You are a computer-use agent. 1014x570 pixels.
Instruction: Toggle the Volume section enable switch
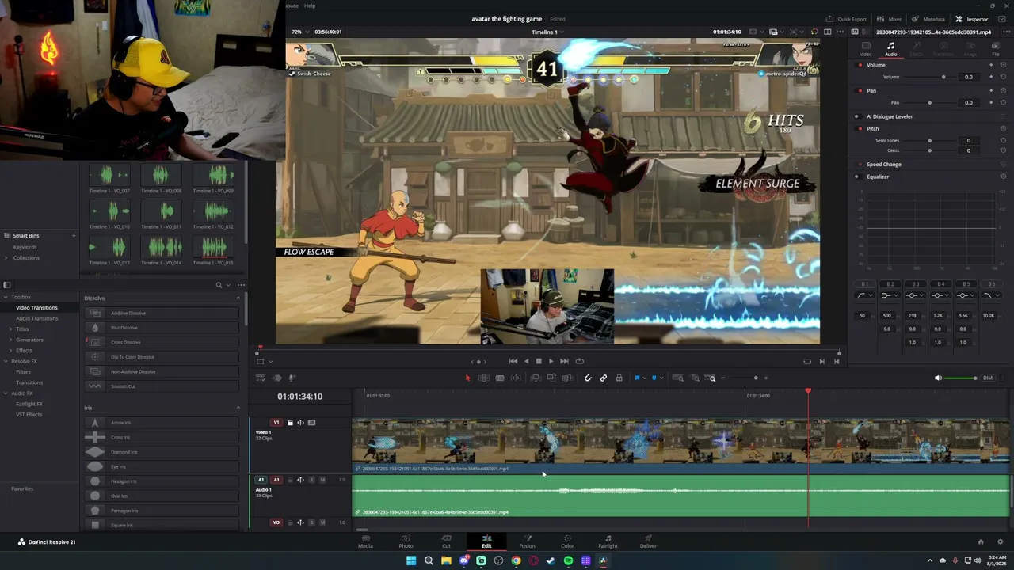860,65
